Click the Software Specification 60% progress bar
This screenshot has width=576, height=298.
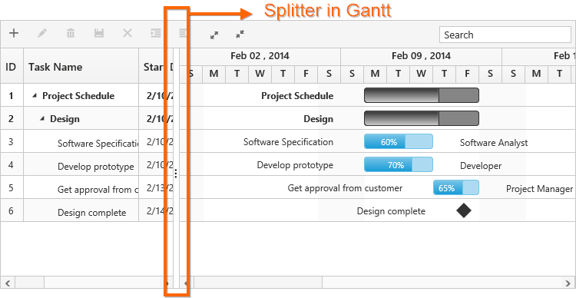(399, 141)
